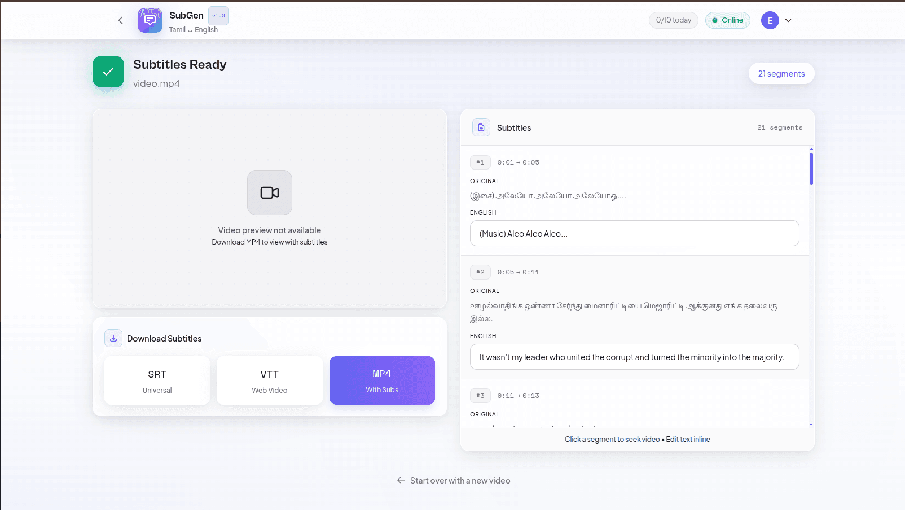Viewport: 905px width, 510px height.
Task: Click the Online status indicator
Action: tap(728, 20)
